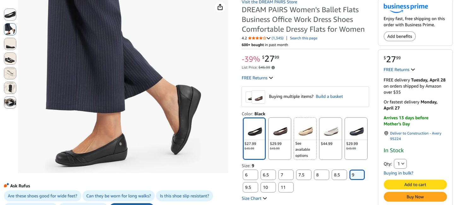This screenshot has height=205, width=454.
Task: Select the first side-view shoe thumbnail
Action: 10,14
